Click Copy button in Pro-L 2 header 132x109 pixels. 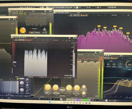coord(44,40)
